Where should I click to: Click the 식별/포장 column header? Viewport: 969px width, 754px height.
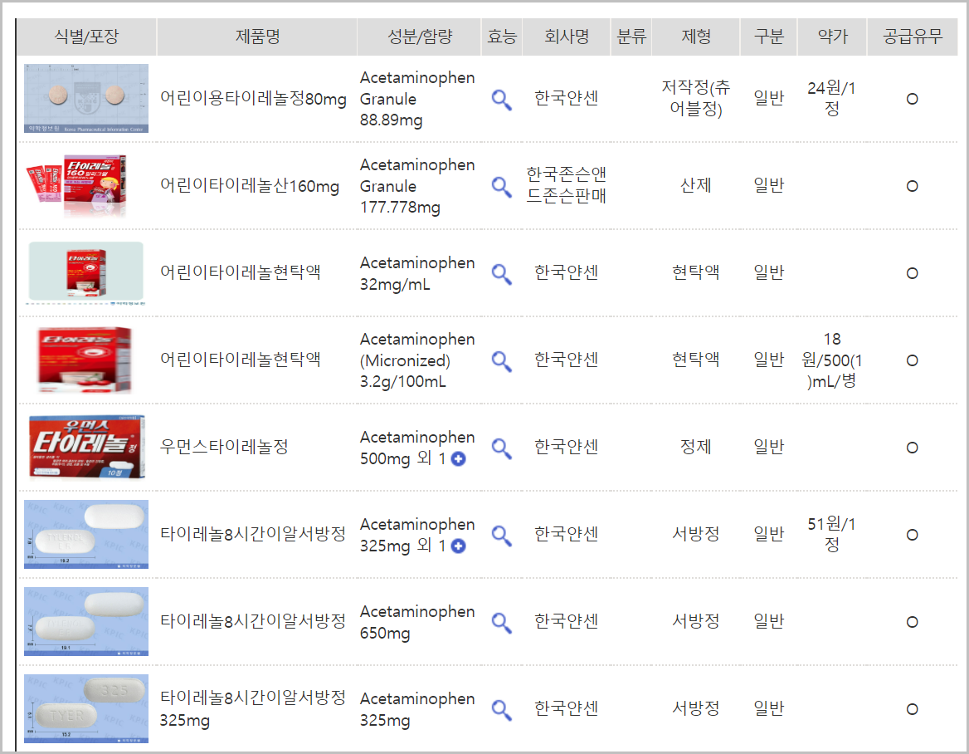click(86, 37)
